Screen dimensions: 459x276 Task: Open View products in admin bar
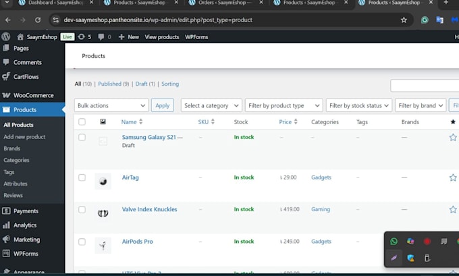(x=162, y=37)
